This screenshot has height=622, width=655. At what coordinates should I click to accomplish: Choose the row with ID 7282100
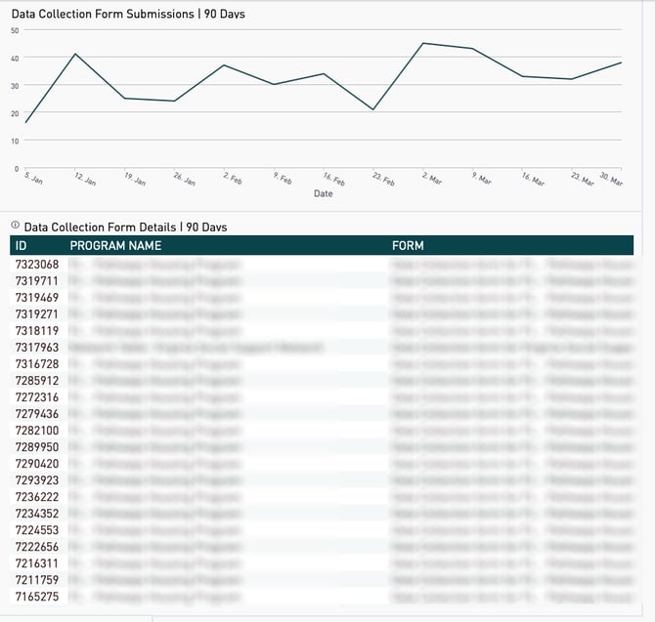tap(37, 431)
